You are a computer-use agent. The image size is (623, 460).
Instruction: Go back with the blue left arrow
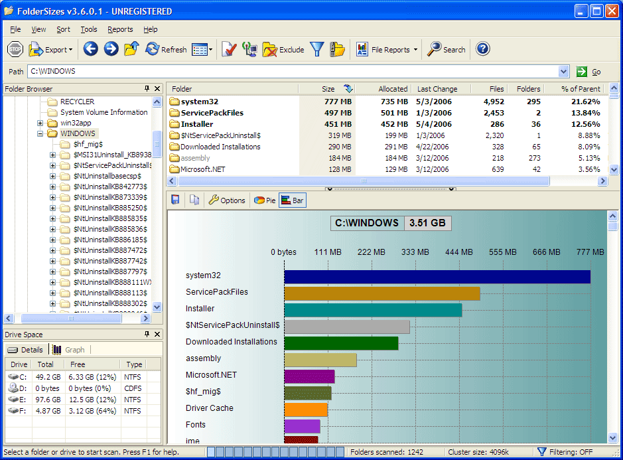(91, 49)
